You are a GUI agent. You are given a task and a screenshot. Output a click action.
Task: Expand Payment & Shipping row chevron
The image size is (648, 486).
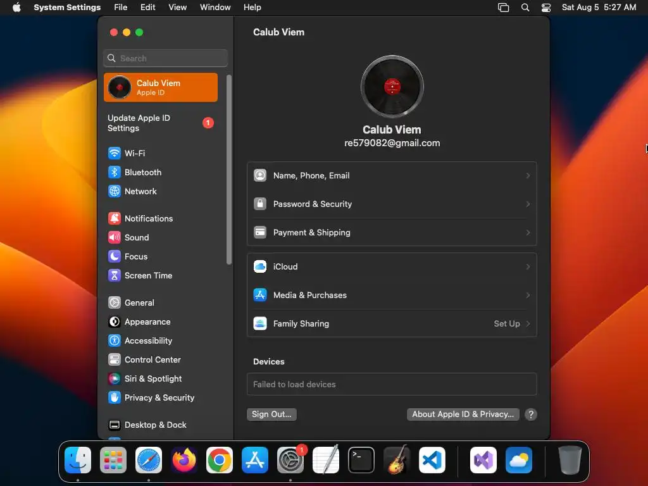(x=528, y=233)
